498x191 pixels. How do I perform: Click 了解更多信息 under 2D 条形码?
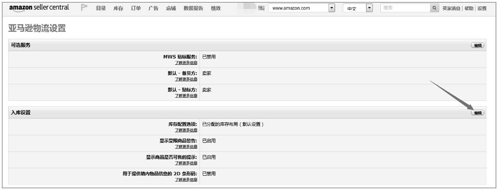186,180
